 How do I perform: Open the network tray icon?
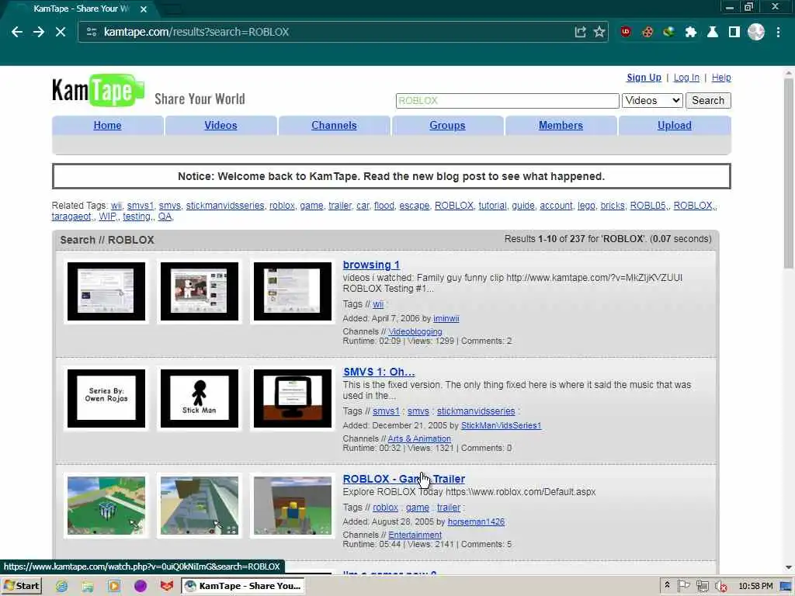pos(702,586)
